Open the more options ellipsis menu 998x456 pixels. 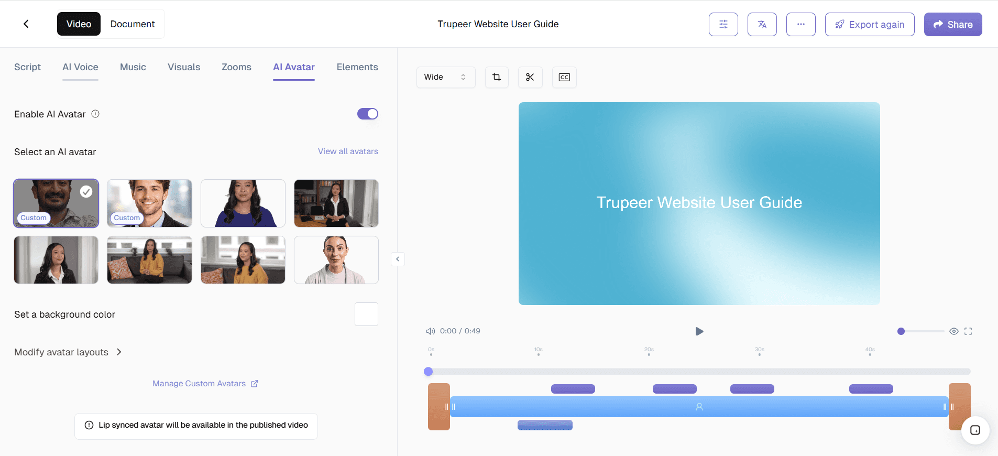tap(801, 24)
